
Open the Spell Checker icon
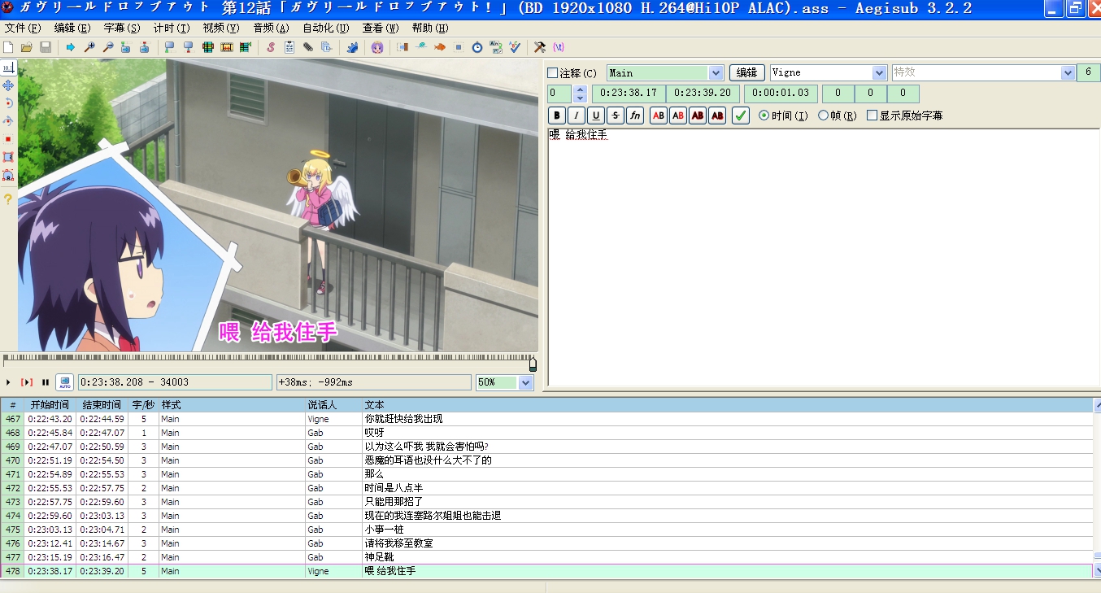(515, 47)
